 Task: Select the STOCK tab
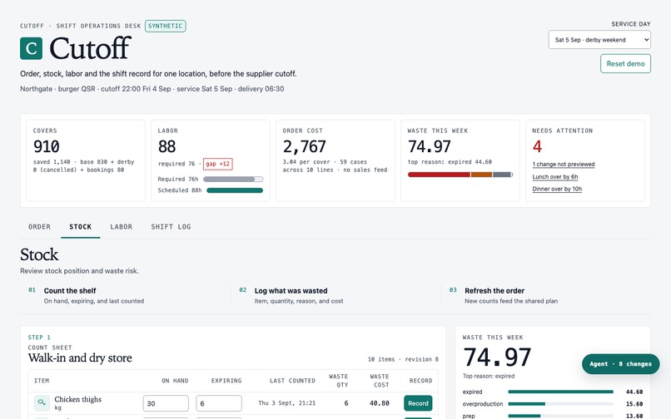coord(81,227)
